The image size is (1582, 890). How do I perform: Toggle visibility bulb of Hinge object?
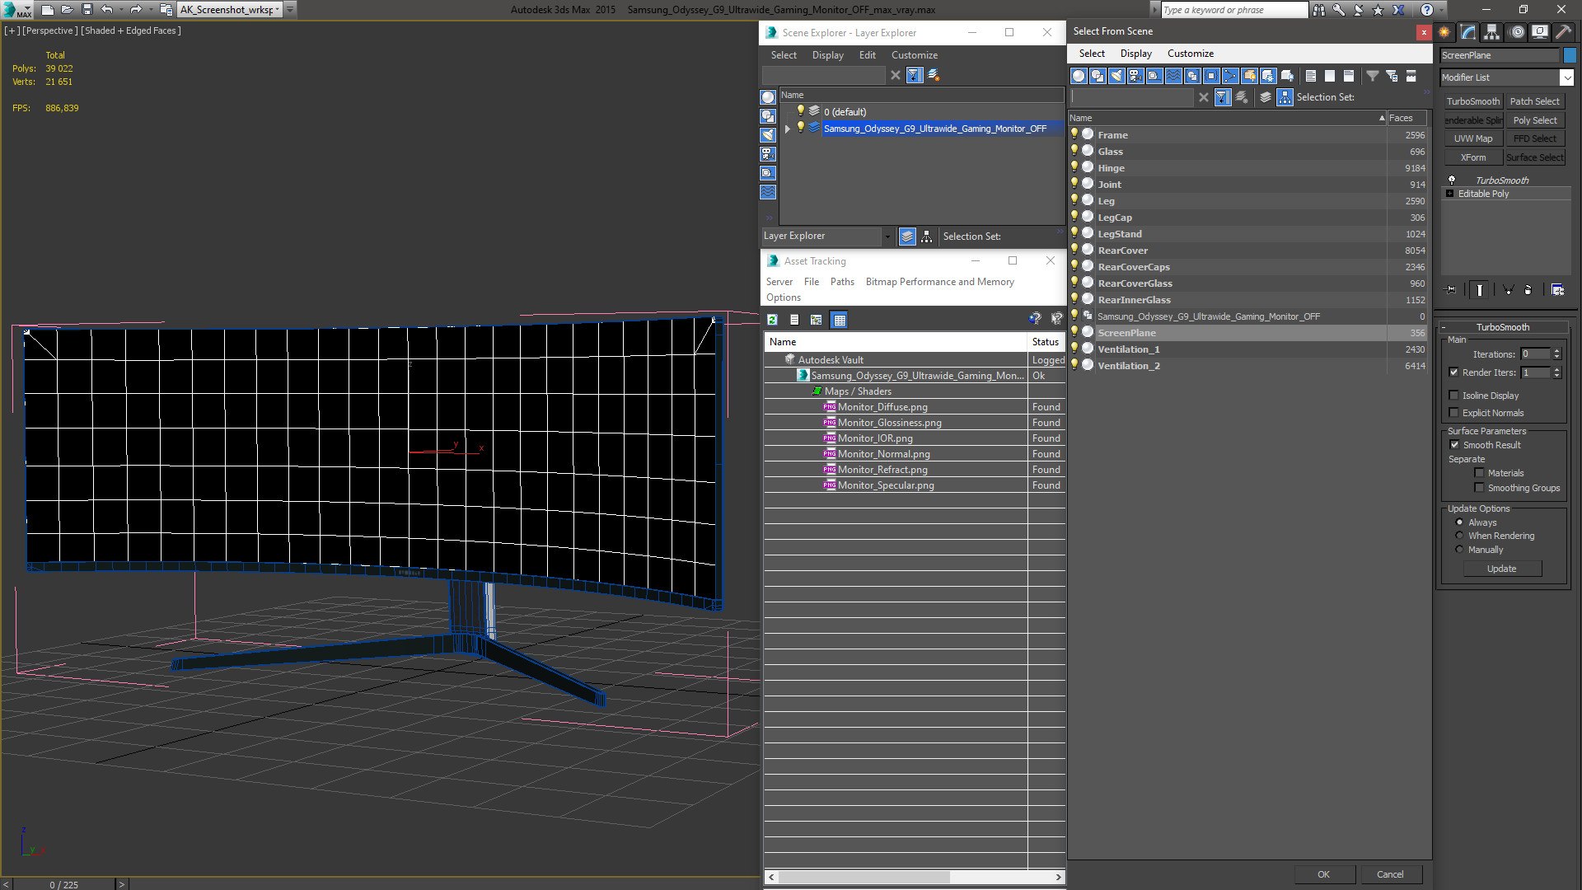[1074, 167]
